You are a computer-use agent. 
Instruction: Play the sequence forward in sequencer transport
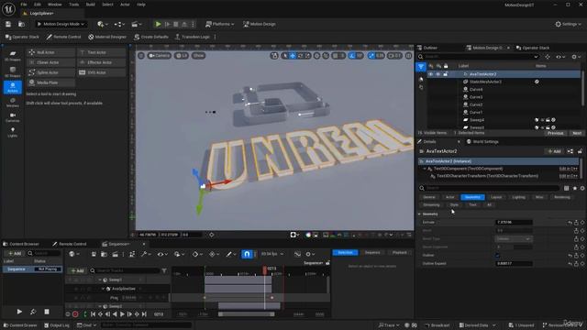(122, 314)
